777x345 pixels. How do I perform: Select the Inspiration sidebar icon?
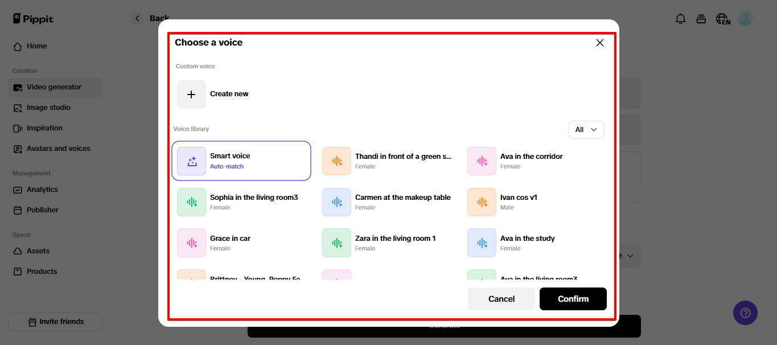(46, 128)
